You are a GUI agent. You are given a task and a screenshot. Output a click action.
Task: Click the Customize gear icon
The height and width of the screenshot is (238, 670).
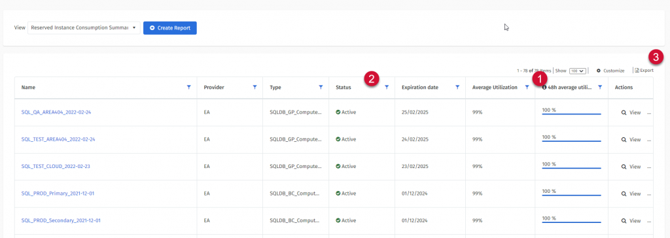coord(599,71)
